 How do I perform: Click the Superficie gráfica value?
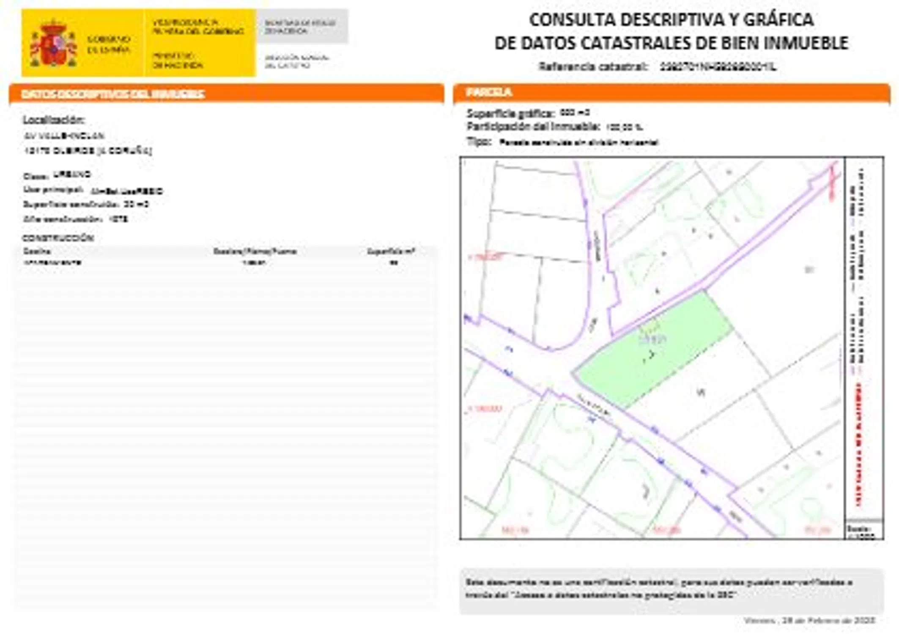coord(574,113)
